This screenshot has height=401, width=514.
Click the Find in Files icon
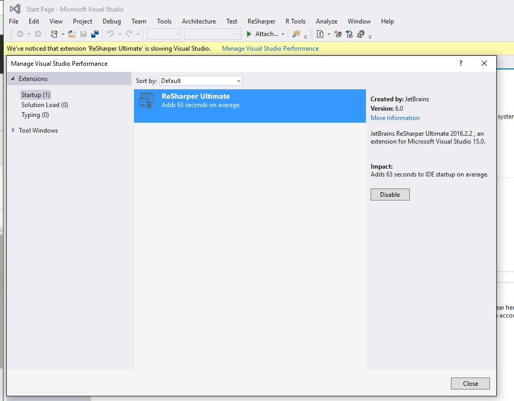pos(296,34)
